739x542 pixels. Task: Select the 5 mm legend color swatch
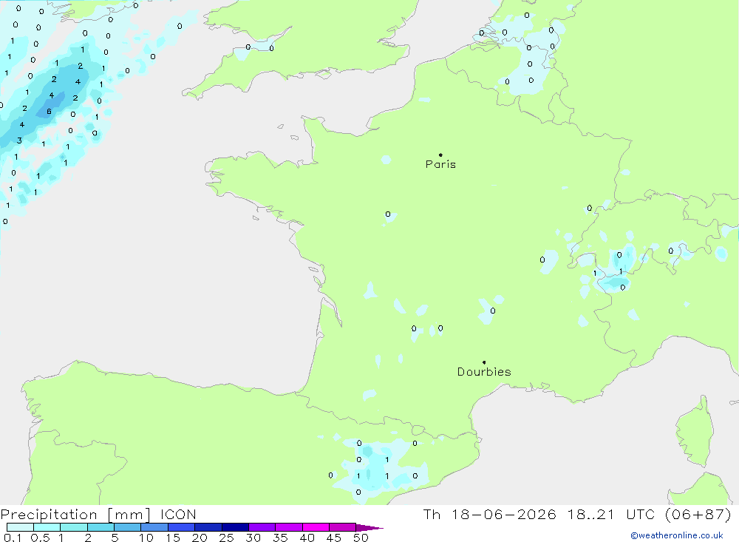(127, 527)
